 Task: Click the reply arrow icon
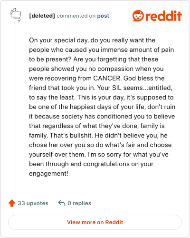(x=62, y=203)
